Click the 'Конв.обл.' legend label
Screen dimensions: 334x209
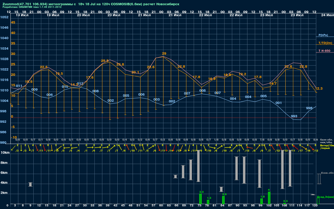pyautogui.click(x=327, y=173)
